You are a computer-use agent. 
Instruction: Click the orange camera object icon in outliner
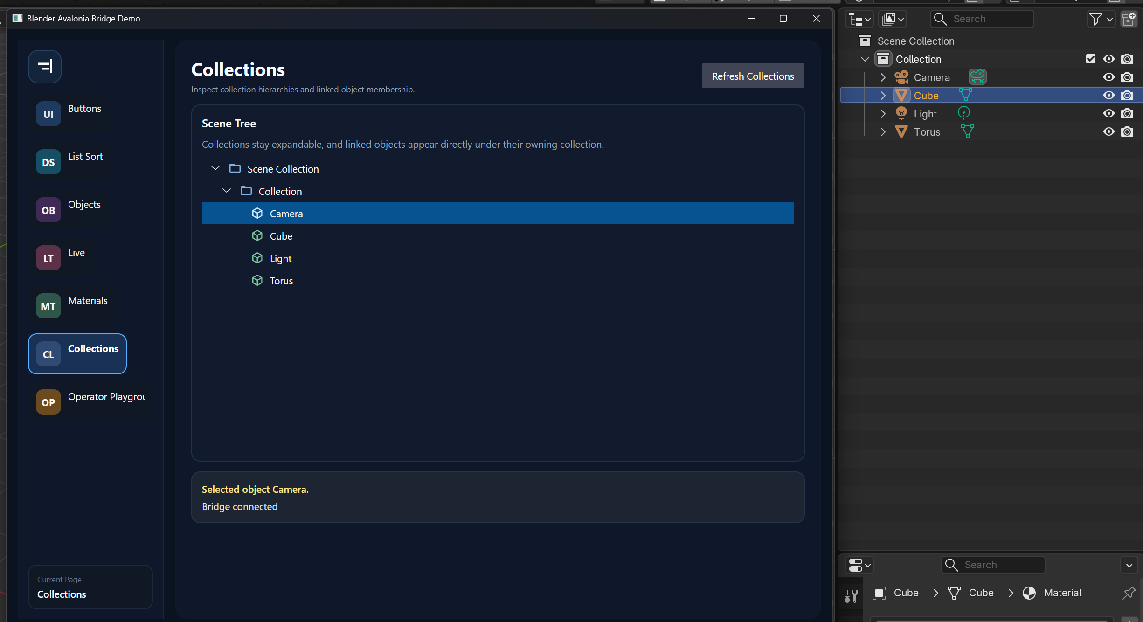[901, 77]
